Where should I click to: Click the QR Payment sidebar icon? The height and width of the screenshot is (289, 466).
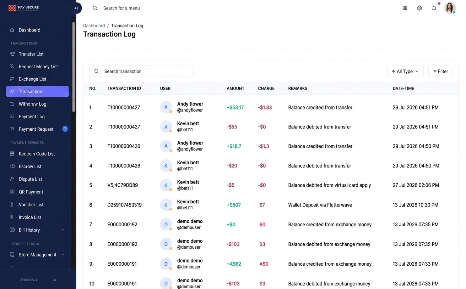[x=12, y=192]
